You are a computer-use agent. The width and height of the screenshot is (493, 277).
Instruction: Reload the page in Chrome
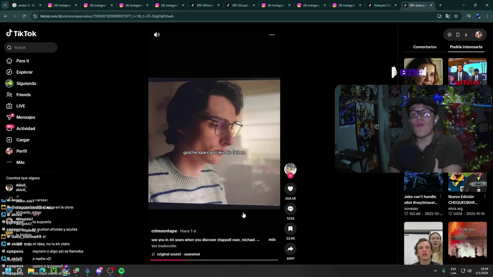[24, 16]
